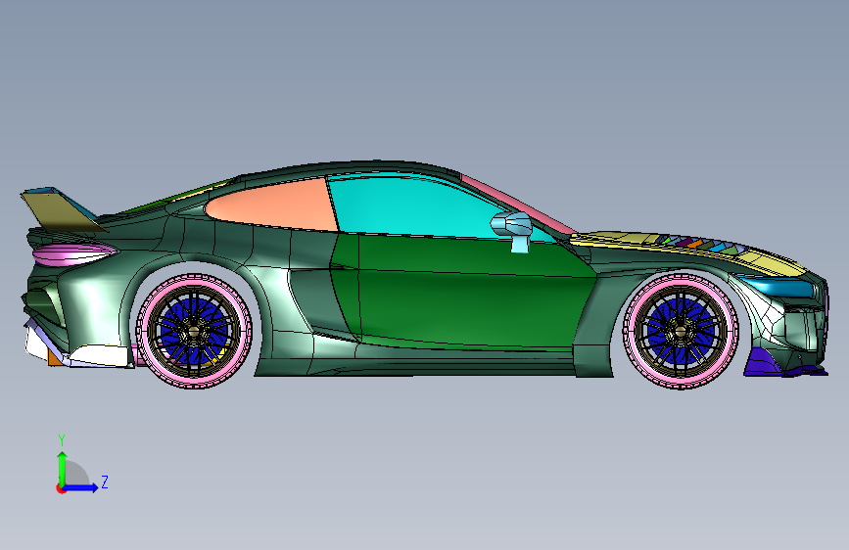The image size is (849, 550).
Task: Select the purple front splitter fin
Action: (x=763, y=362)
